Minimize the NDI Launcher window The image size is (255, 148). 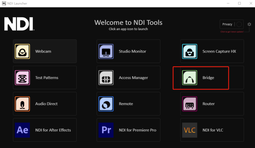coord(228,3)
